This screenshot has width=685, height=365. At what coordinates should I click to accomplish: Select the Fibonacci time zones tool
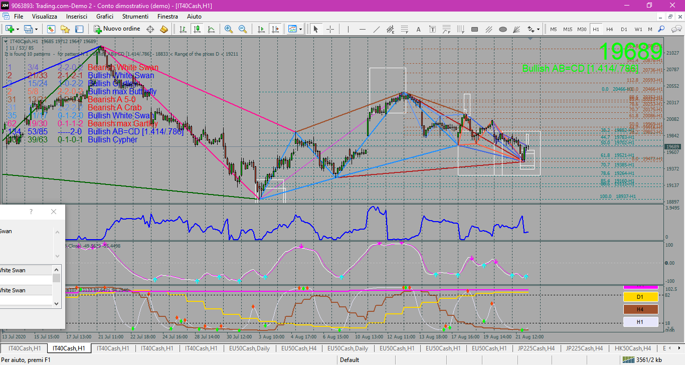(460, 29)
